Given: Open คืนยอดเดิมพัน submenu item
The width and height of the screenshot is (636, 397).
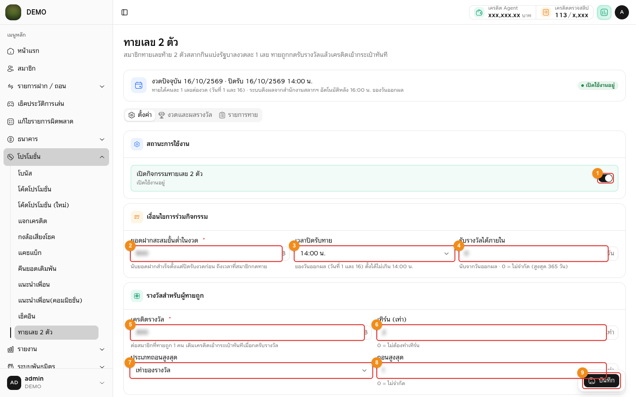Looking at the screenshot, I should point(57,269).
